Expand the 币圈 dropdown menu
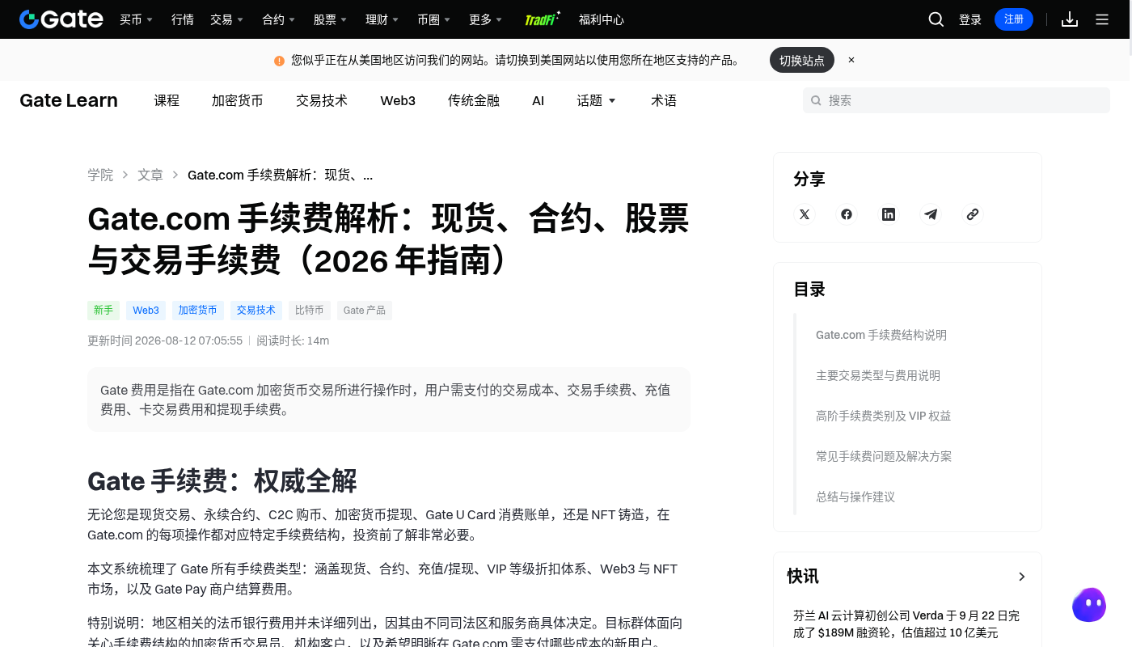 coord(433,19)
